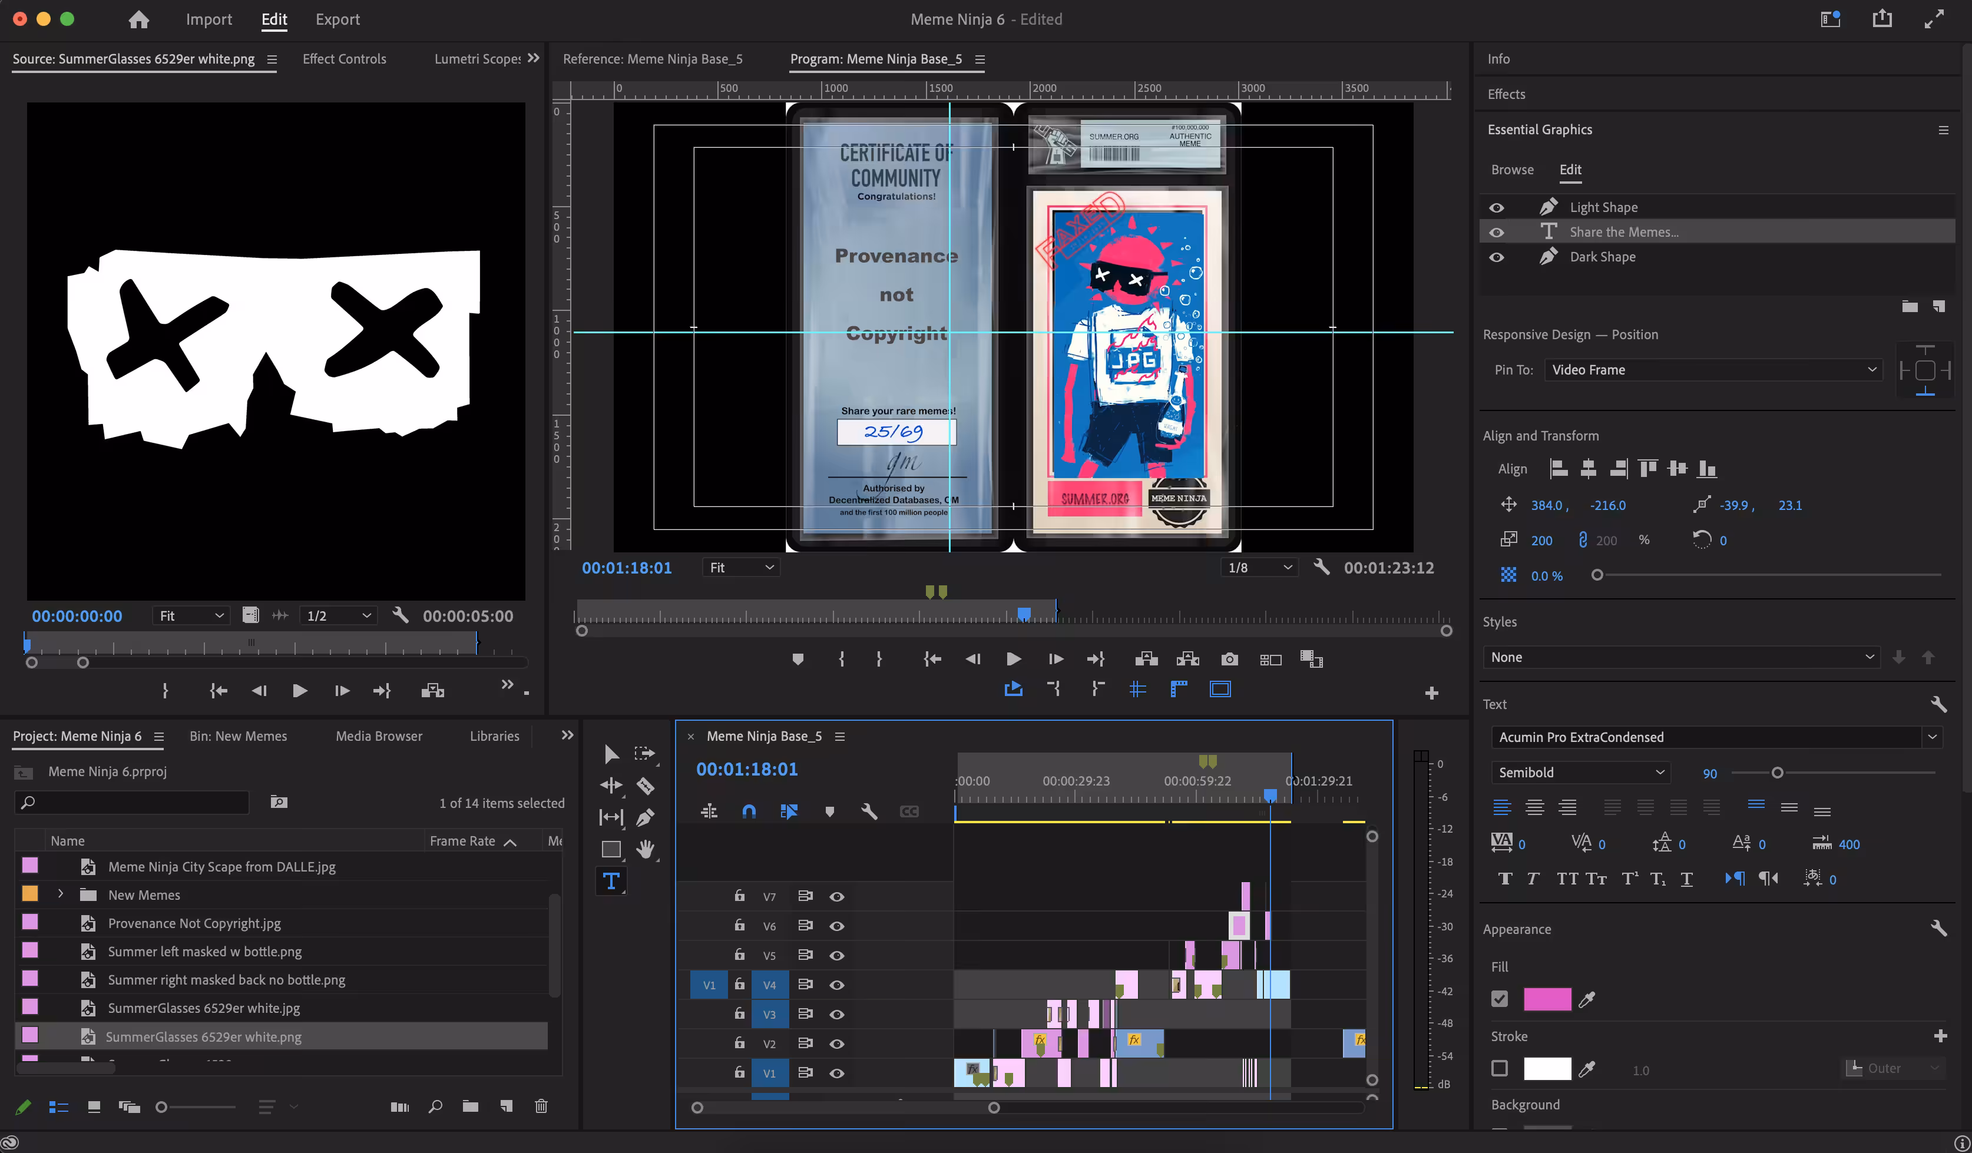Open Effect Controls panel tab
This screenshot has width=1972, height=1153.
click(x=345, y=59)
